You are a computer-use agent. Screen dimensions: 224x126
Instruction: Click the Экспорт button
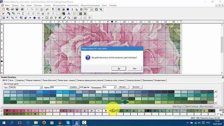pyautogui.click(x=136, y=87)
